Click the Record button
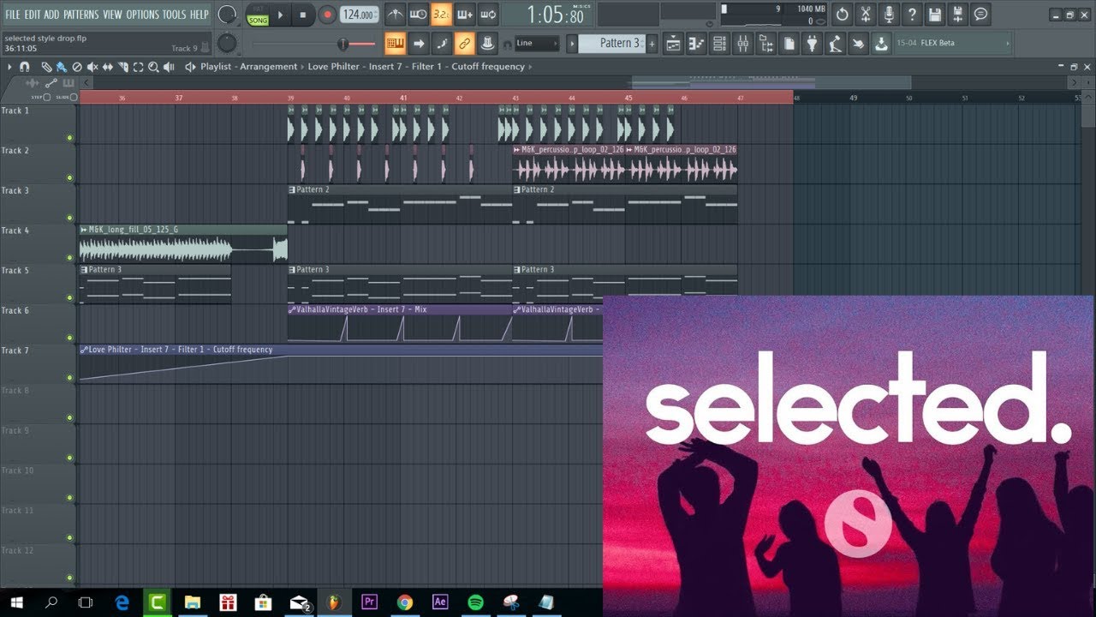1096x617 pixels. click(327, 15)
